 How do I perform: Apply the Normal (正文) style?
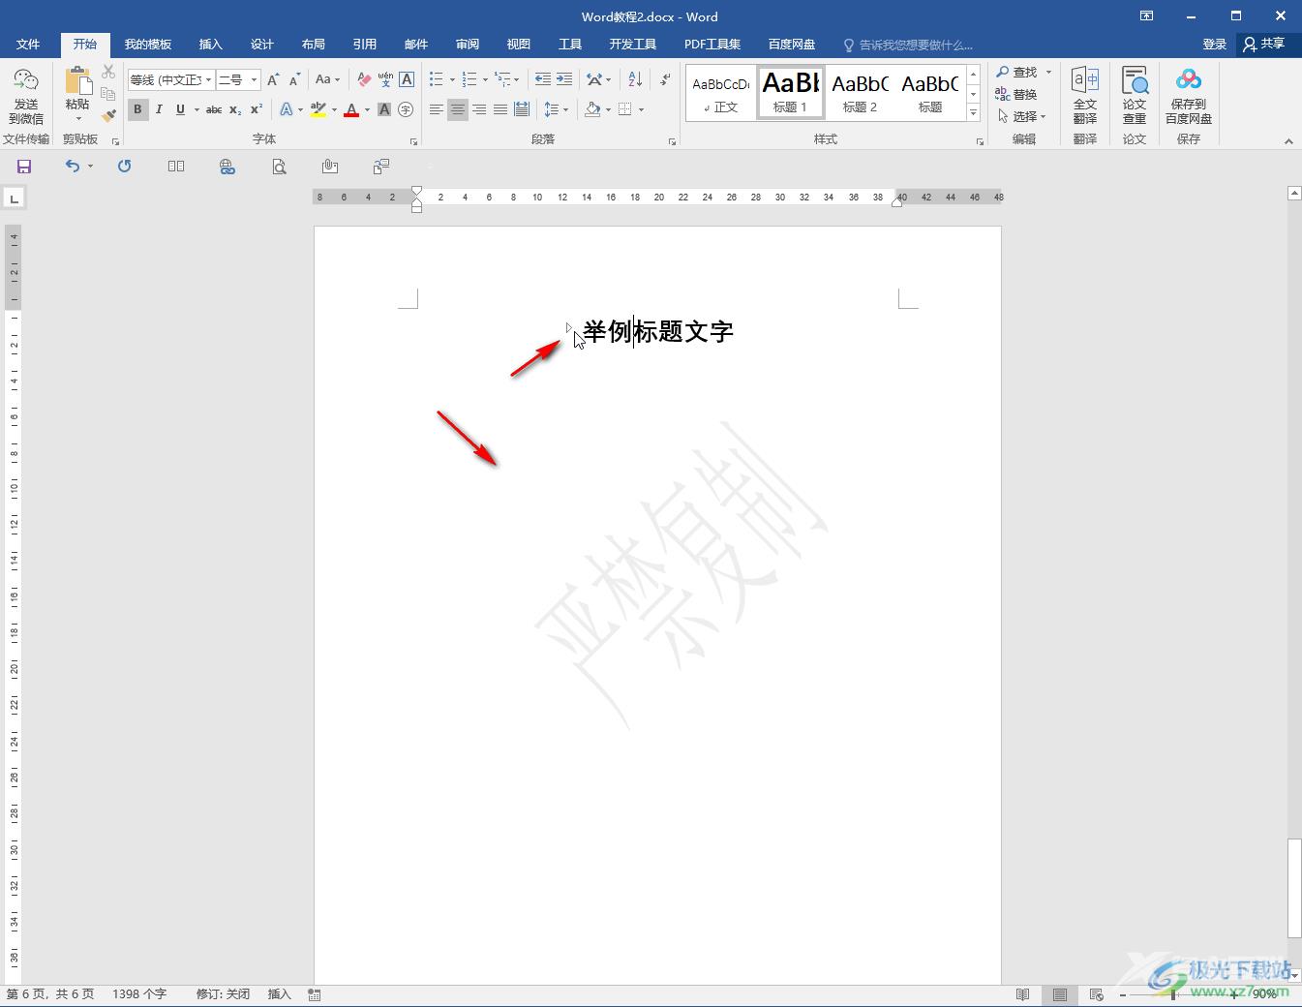click(721, 93)
